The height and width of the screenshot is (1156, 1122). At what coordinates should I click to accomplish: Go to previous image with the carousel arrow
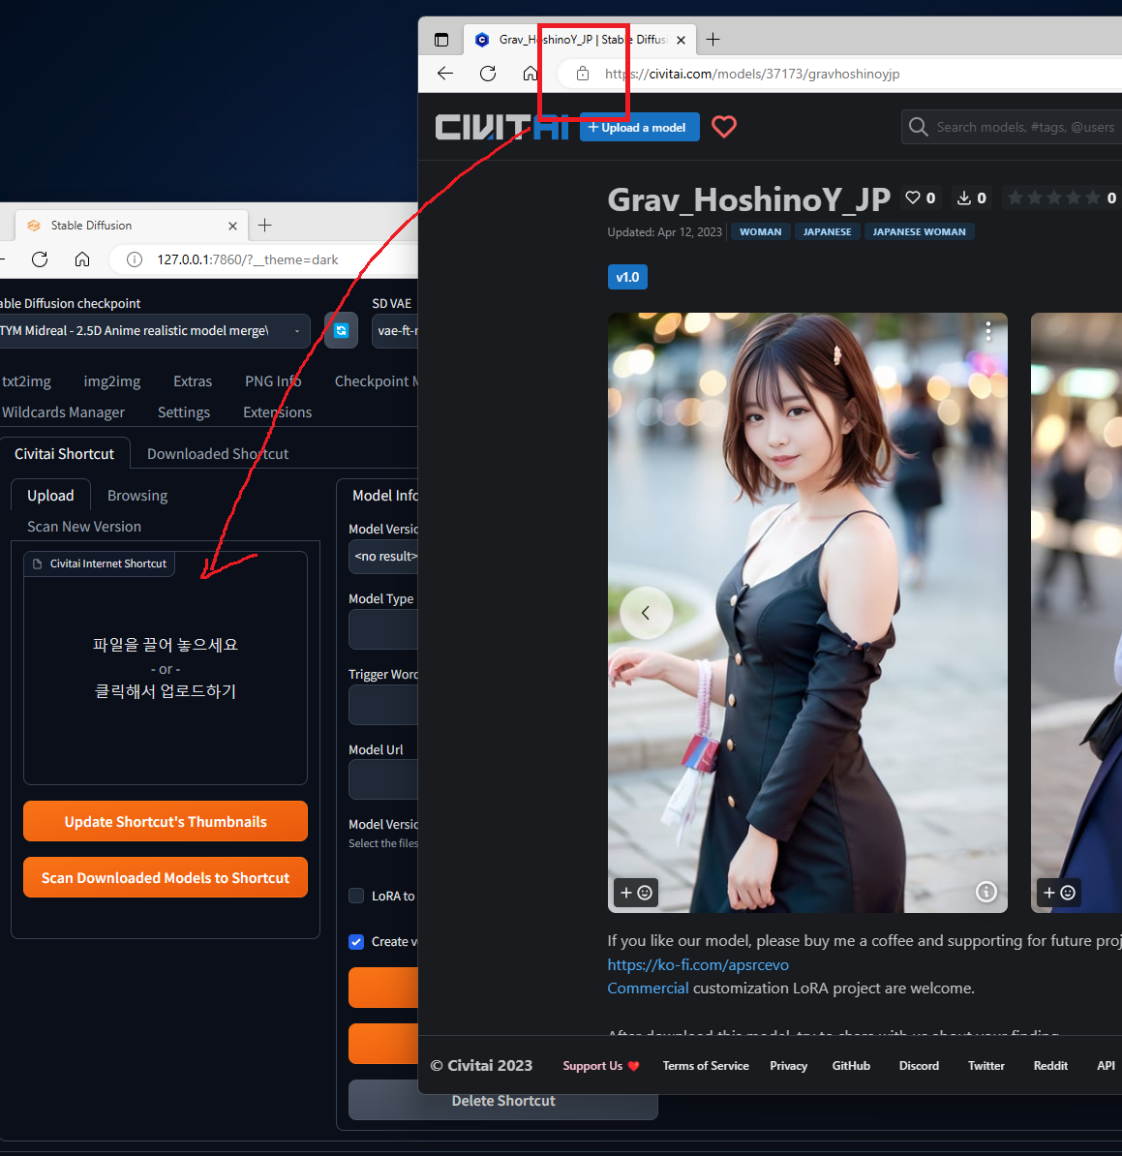point(646,613)
